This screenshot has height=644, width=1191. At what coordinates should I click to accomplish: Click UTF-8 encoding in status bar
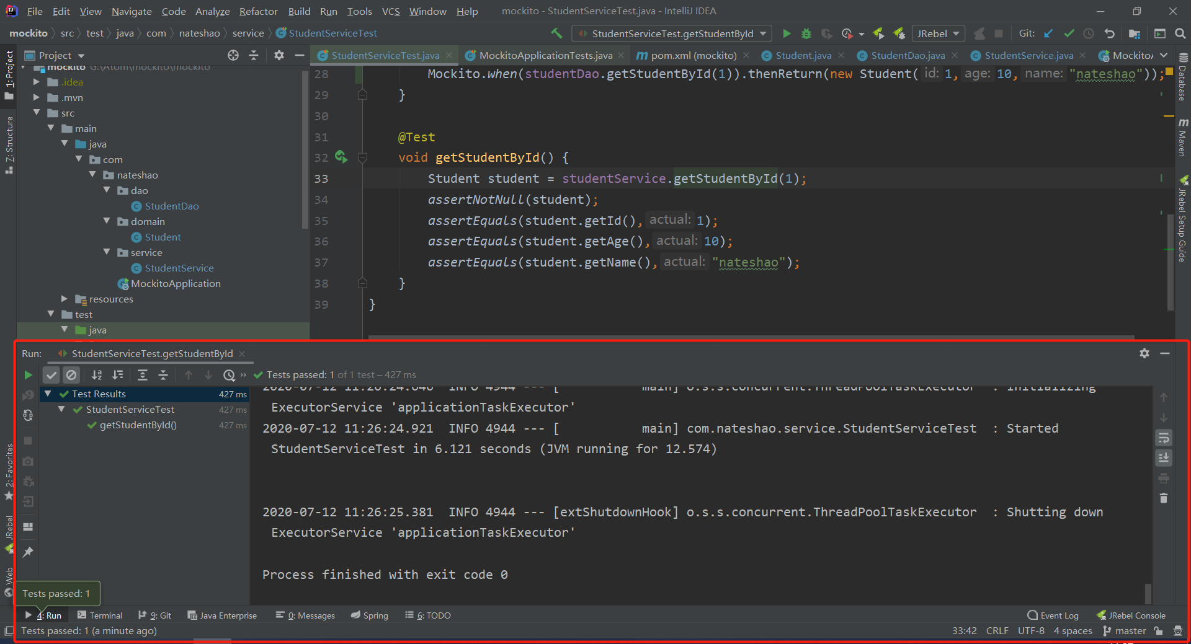[x=1031, y=631]
